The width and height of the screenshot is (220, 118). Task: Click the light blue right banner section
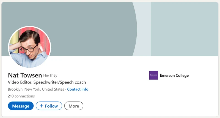[x=184, y=27]
